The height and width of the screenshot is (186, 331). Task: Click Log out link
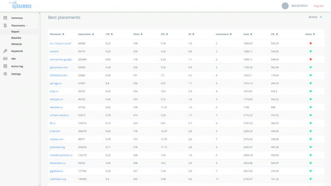pos(318,6)
